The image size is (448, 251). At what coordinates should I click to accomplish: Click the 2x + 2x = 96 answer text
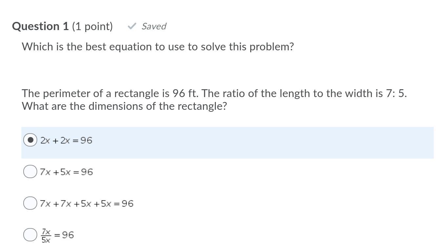(x=67, y=141)
